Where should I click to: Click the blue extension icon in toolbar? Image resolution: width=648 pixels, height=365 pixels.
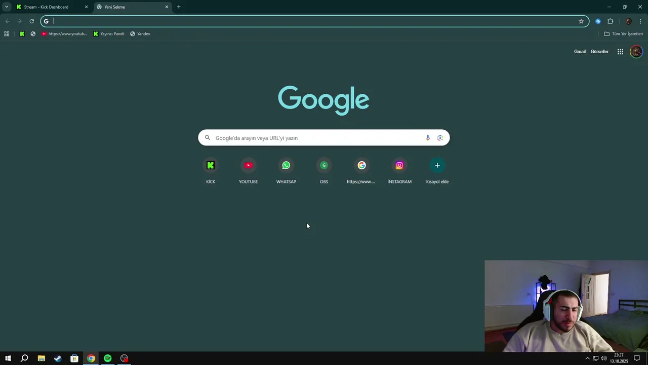[598, 21]
